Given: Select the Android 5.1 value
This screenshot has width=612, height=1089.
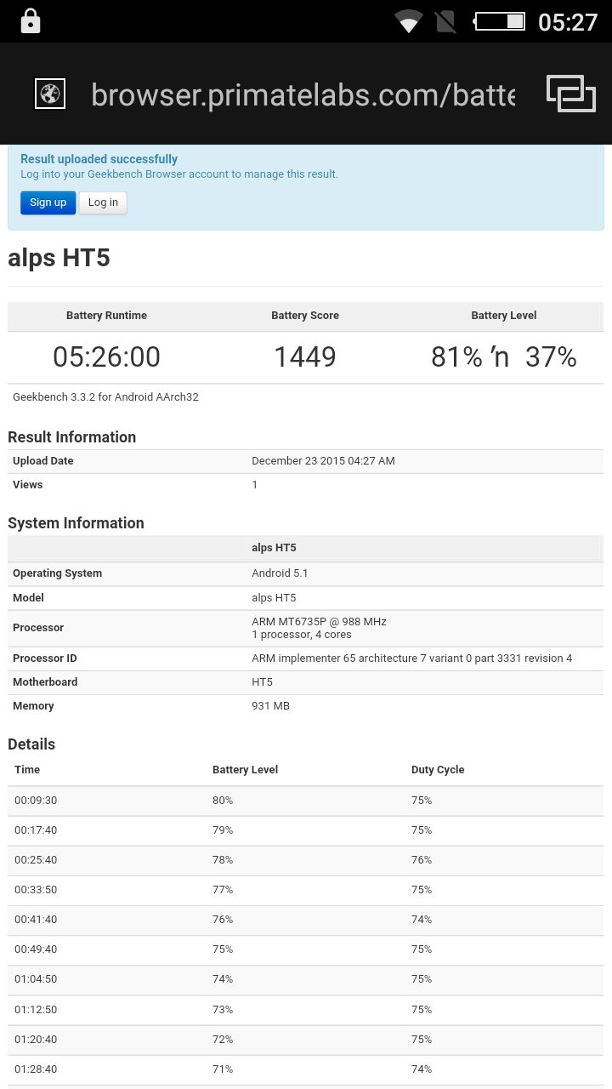Looking at the screenshot, I should [x=280, y=573].
